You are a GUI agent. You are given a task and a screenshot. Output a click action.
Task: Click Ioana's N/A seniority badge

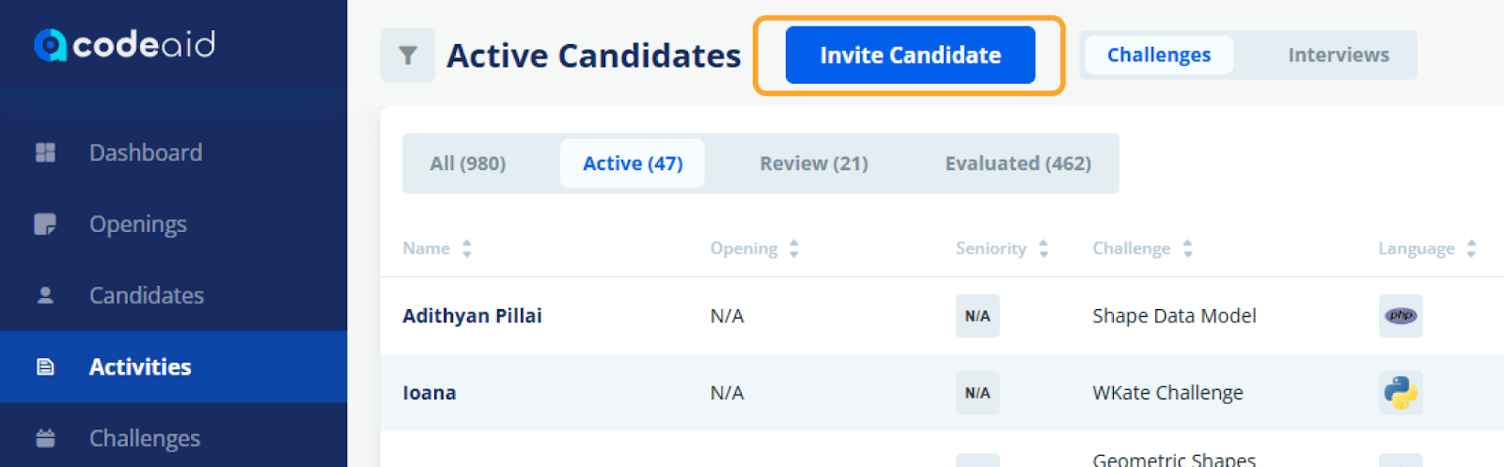(x=978, y=393)
